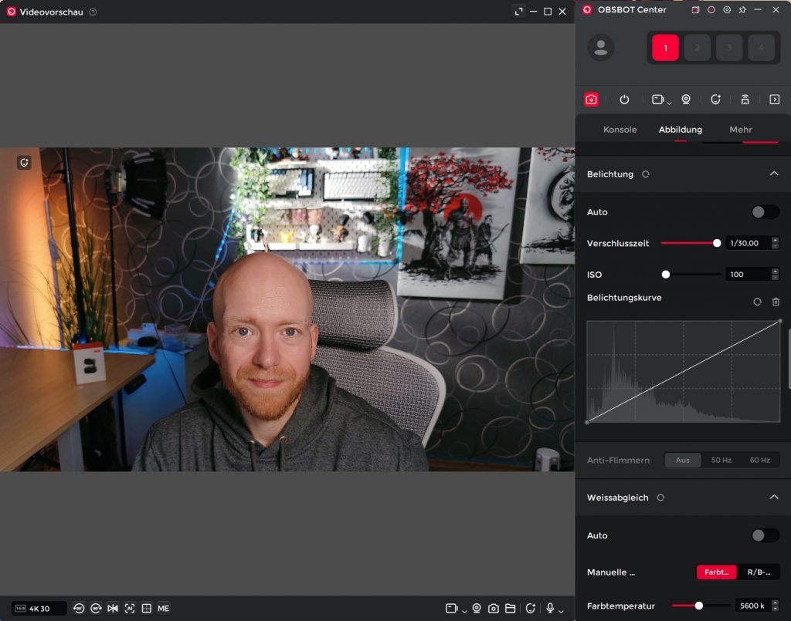Set Anti-Flimmern to 50 Hz
791x621 pixels.
pyautogui.click(x=721, y=460)
